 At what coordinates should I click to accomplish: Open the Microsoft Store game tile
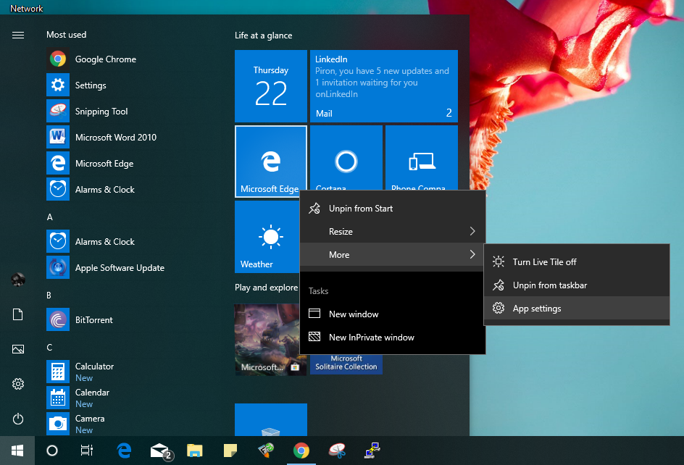[271, 340]
